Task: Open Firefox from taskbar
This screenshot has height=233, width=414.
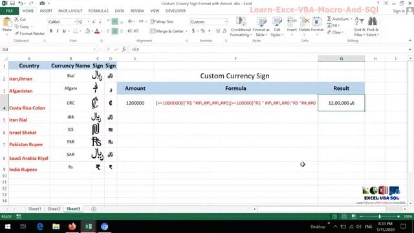Action: click(x=72, y=227)
